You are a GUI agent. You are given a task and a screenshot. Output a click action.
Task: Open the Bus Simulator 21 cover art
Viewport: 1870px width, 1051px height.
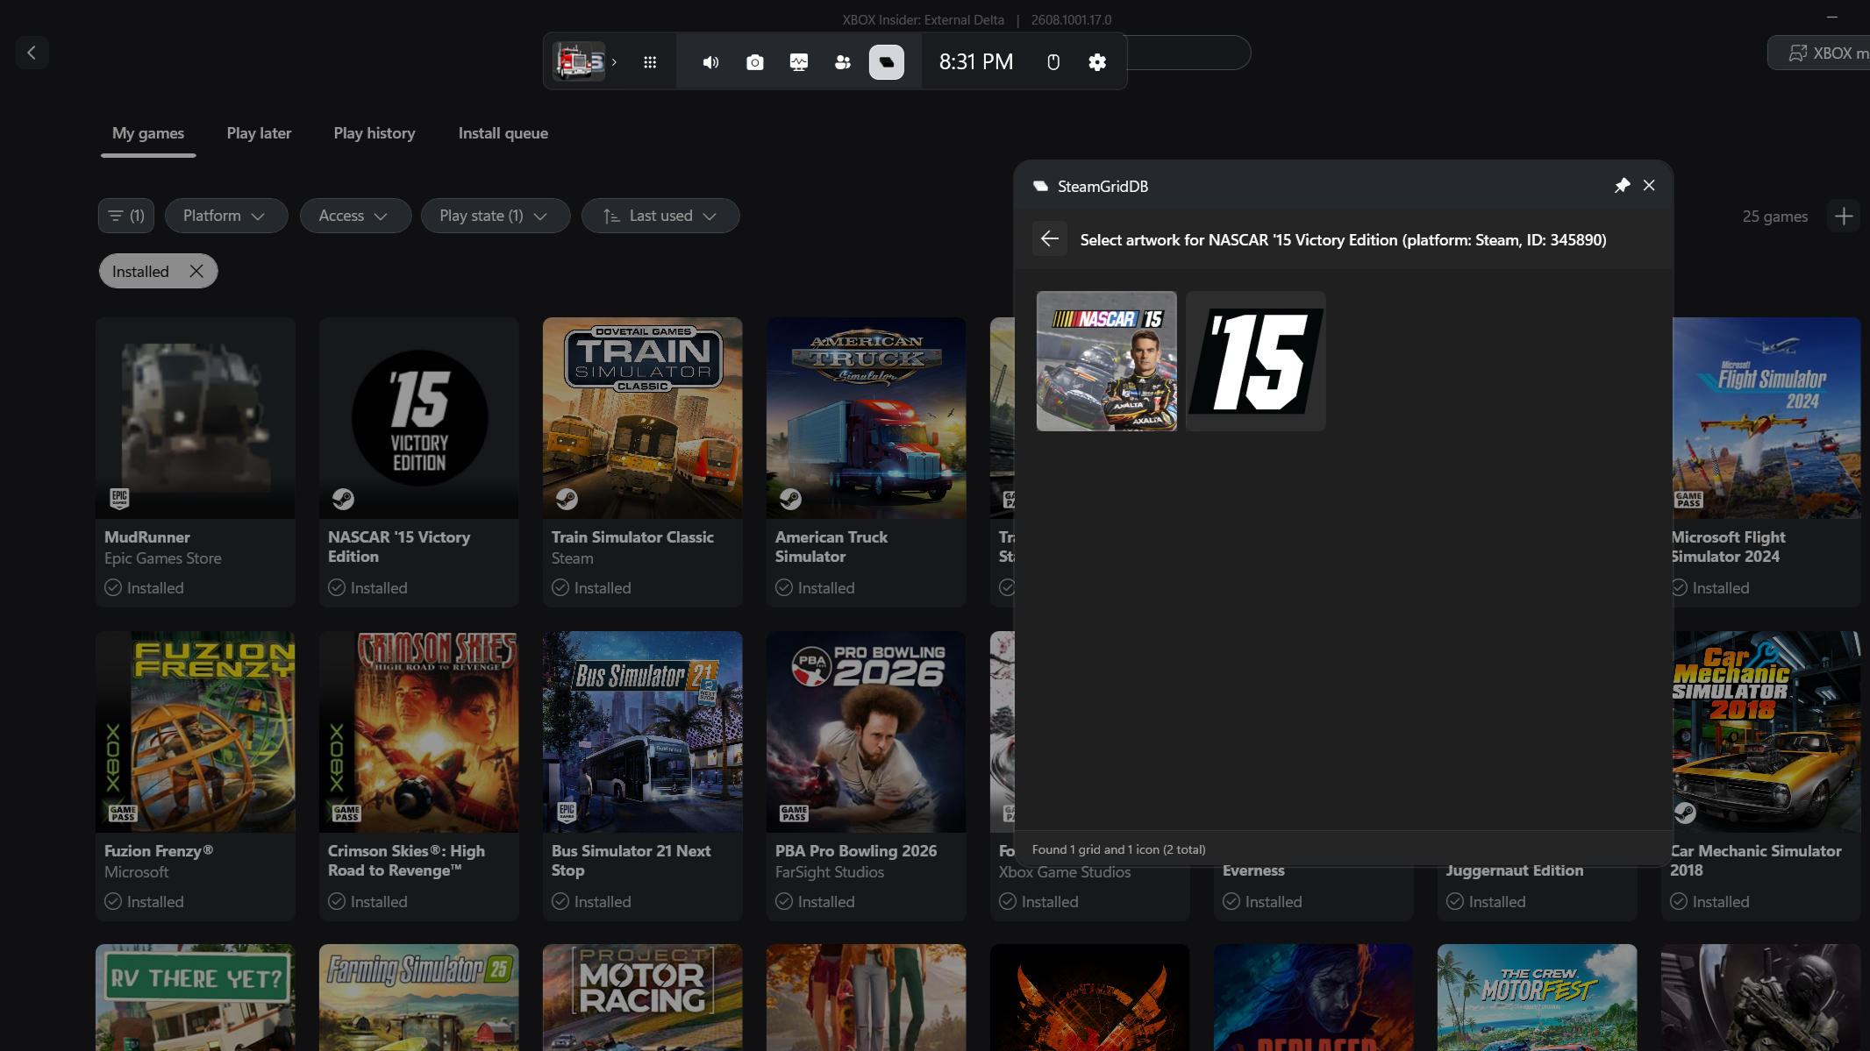coord(643,732)
